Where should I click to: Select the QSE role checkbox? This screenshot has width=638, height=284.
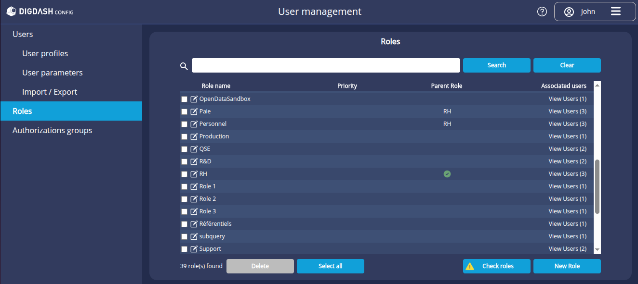[x=184, y=149]
